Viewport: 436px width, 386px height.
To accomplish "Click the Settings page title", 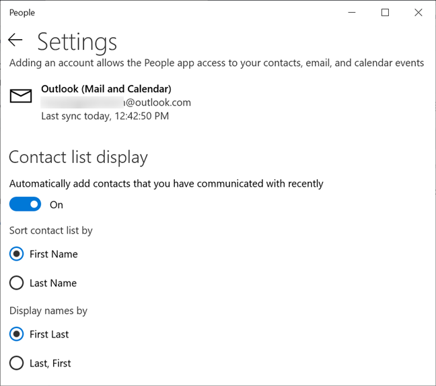I will 77,42.
